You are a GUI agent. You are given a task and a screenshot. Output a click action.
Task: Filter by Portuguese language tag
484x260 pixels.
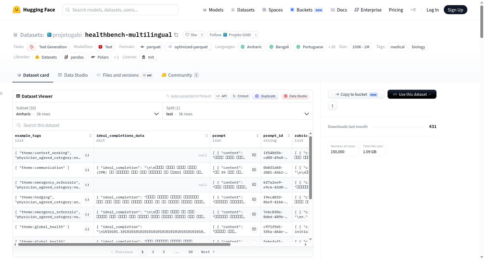tap(309, 47)
